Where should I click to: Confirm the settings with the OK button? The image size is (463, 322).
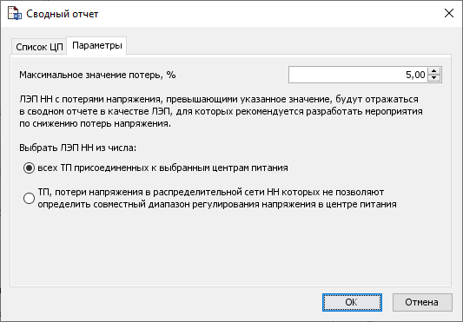click(352, 302)
